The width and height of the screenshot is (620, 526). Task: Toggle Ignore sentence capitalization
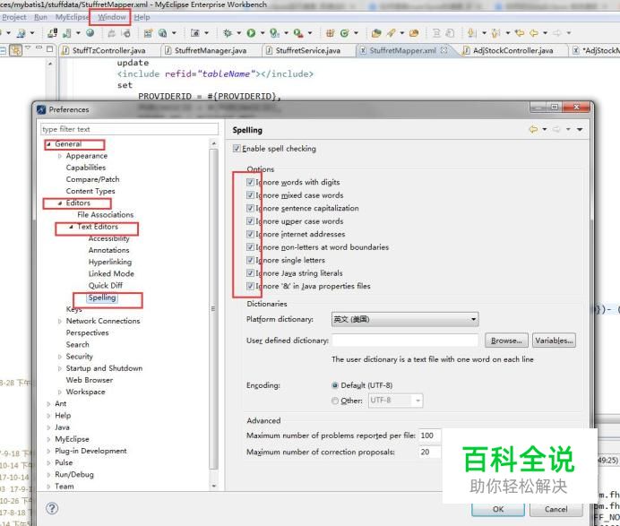250,209
